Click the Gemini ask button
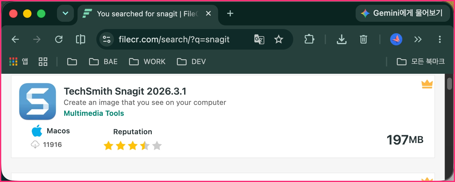This screenshot has height=182, width=455. [x=403, y=13]
